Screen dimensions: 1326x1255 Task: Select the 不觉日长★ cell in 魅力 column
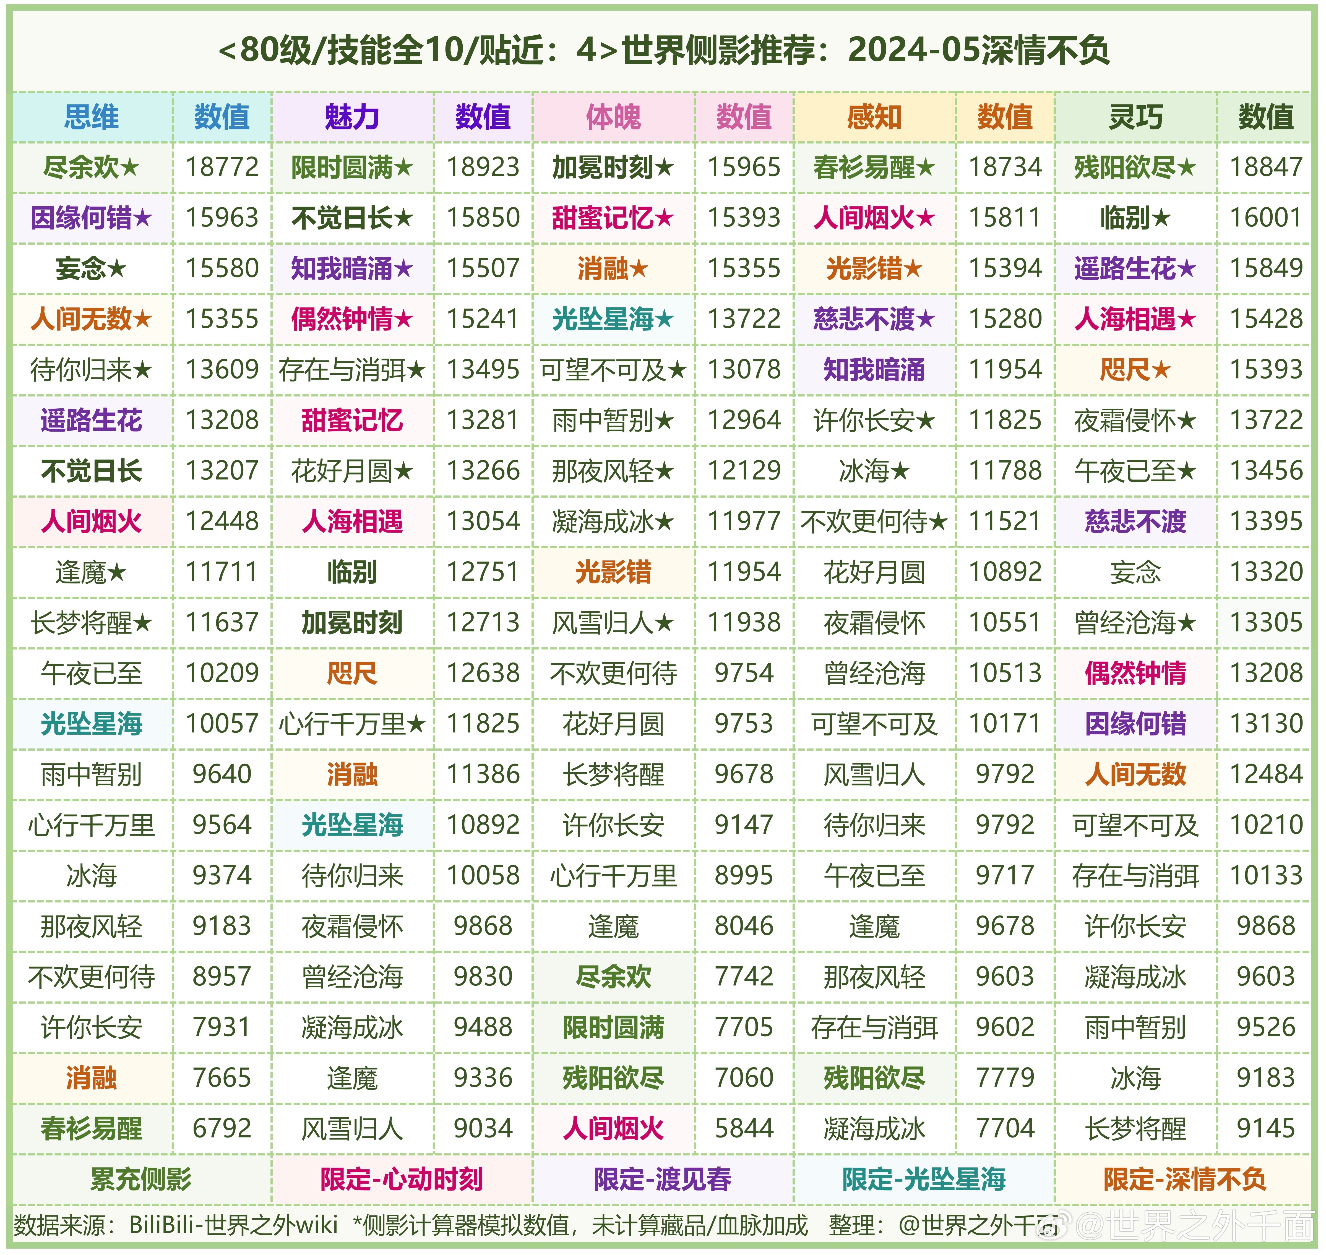(353, 218)
